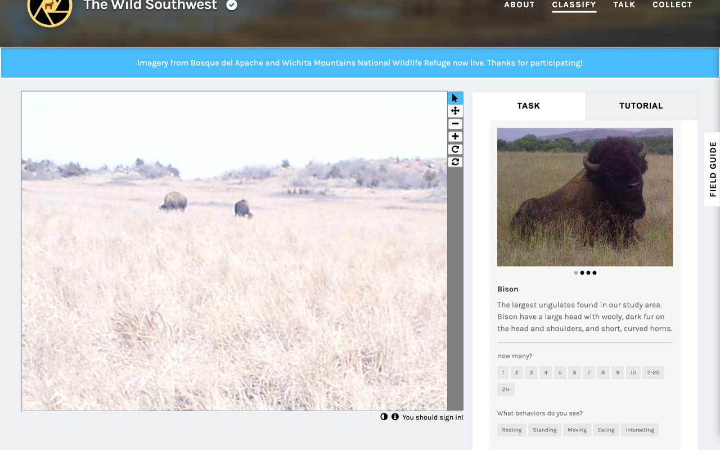Set the count to 10
This screenshot has width=720, height=450.
tap(633, 372)
